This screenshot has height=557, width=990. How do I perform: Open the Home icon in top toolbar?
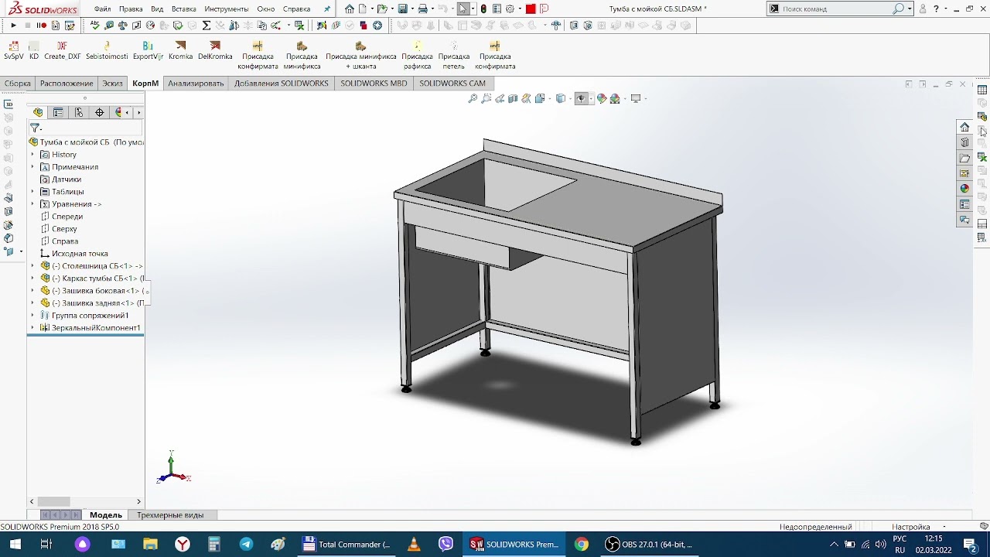(x=350, y=9)
